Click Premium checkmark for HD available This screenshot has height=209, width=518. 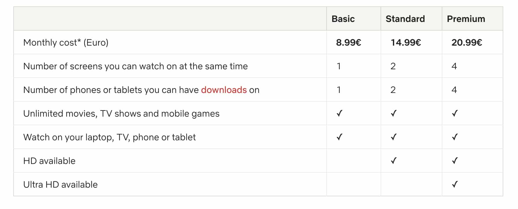tap(455, 161)
